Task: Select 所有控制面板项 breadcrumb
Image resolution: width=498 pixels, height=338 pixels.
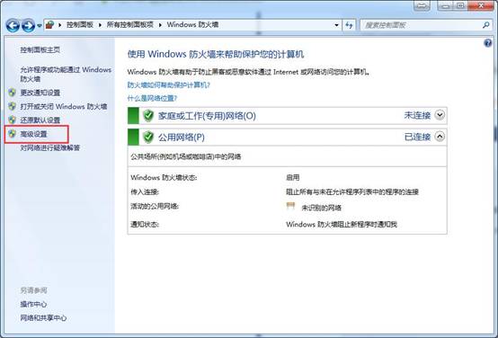Action: click(130, 25)
